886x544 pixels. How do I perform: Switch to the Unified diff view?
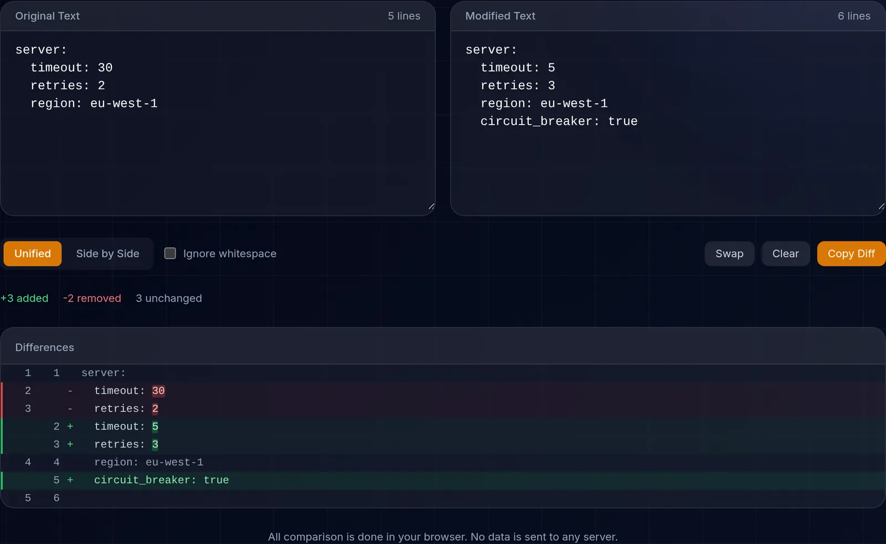tap(32, 254)
